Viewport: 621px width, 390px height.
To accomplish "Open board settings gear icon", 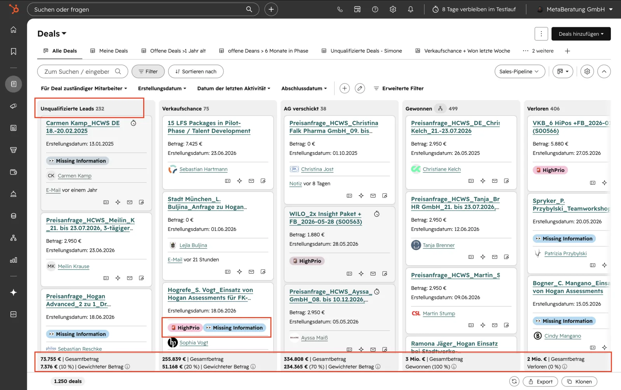I will click(587, 71).
